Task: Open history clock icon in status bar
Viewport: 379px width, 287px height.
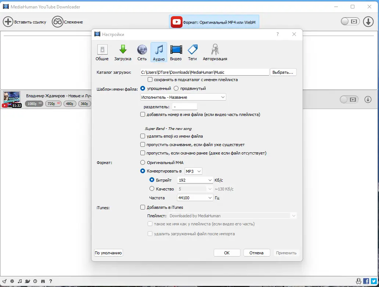Action: click(35, 281)
